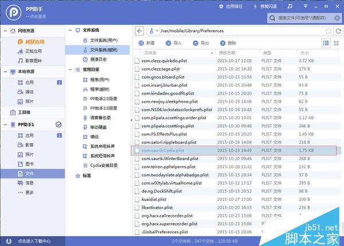Select 文件系统(越狱)
The image size is (344, 246).
[97, 50]
